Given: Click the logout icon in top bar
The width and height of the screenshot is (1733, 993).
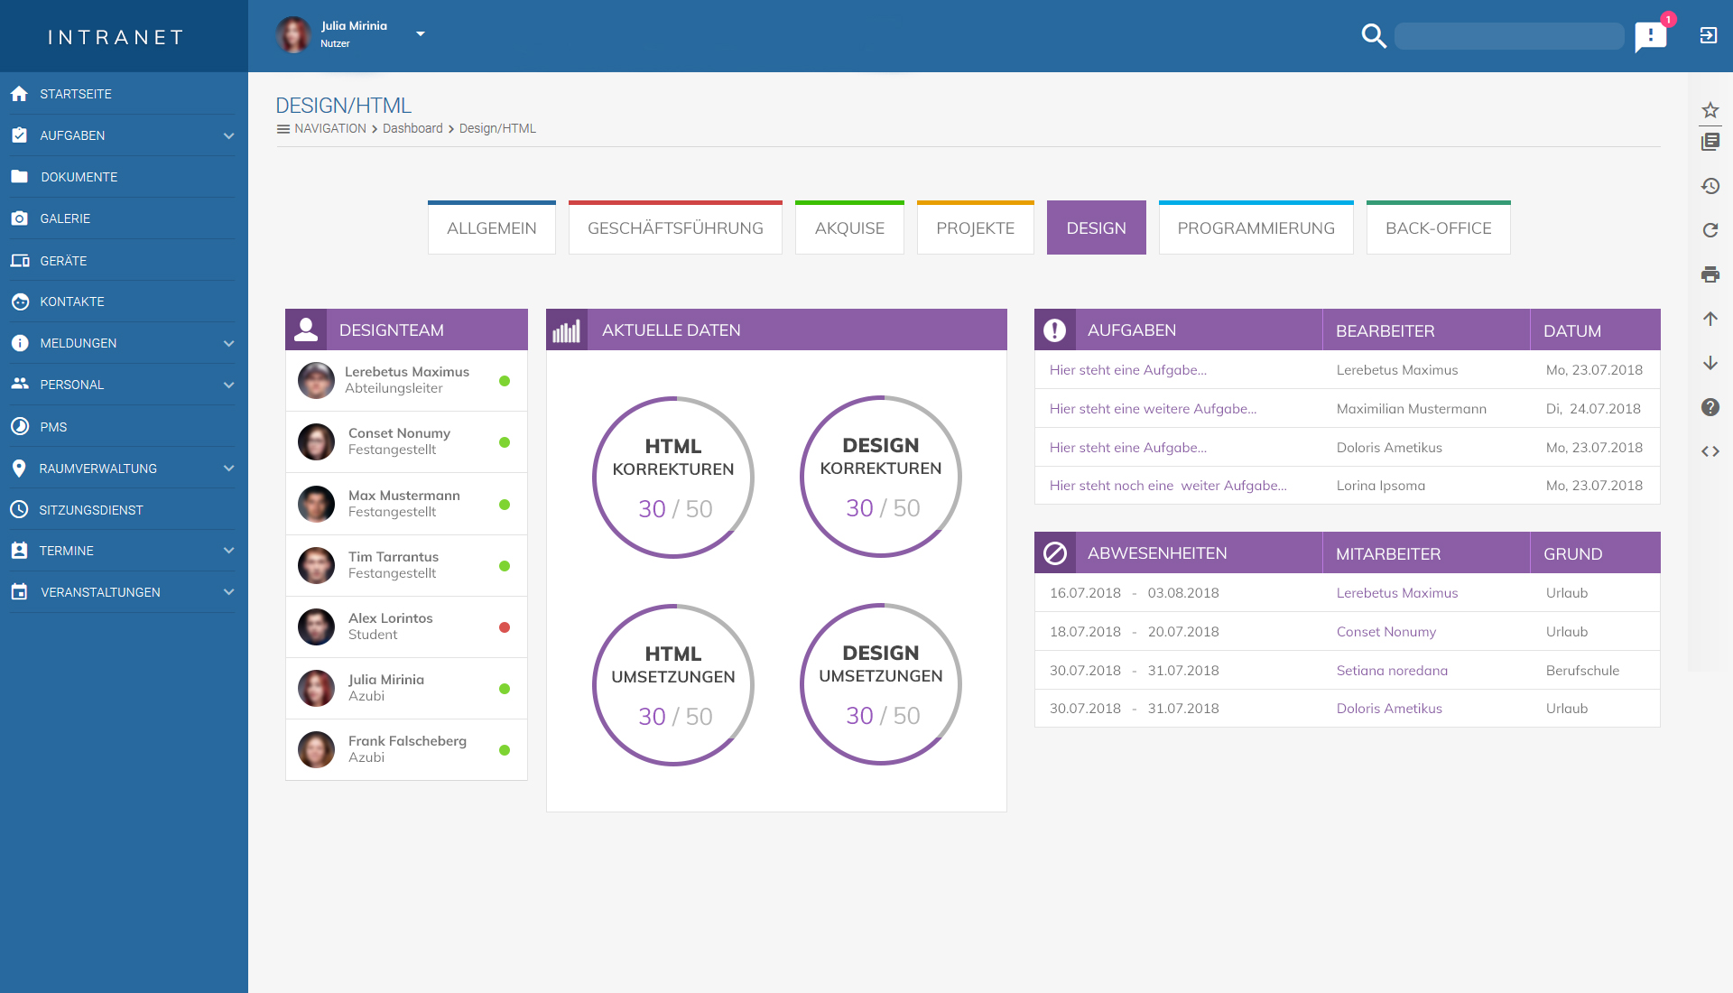Looking at the screenshot, I should click(1708, 35).
